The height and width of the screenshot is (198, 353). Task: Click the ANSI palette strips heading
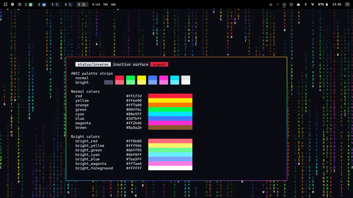coord(92,74)
